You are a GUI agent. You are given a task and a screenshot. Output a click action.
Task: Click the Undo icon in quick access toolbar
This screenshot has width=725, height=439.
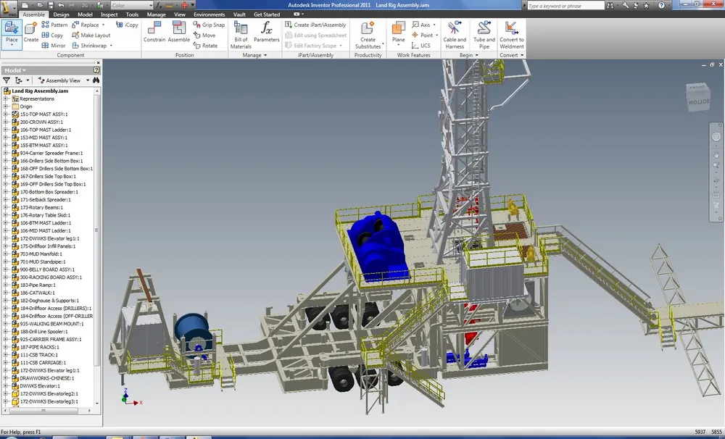point(62,6)
